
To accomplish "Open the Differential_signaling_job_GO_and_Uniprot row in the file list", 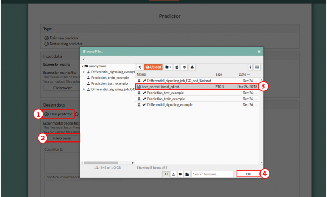I will (x=197, y=81).
